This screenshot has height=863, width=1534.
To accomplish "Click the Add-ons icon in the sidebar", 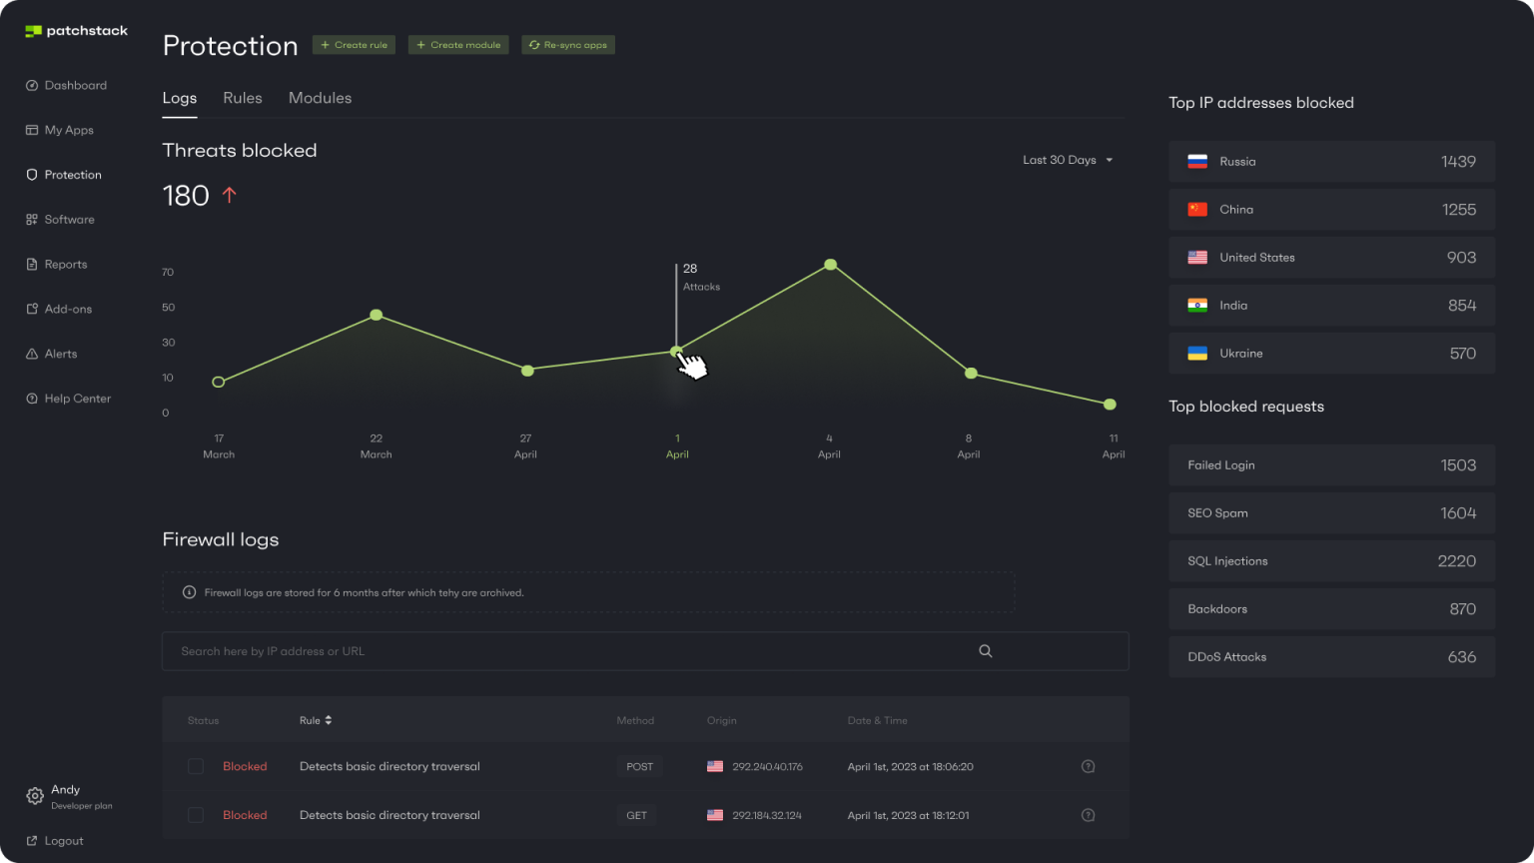I will click(x=32, y=310).
